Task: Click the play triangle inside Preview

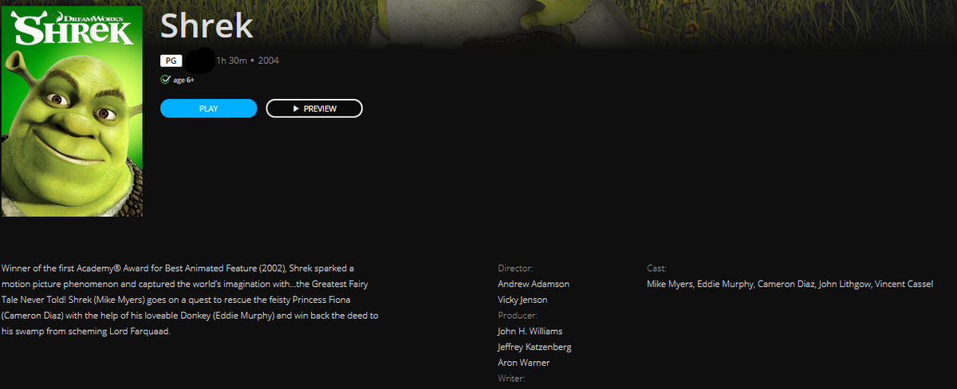Action: [x=296, y=108]
